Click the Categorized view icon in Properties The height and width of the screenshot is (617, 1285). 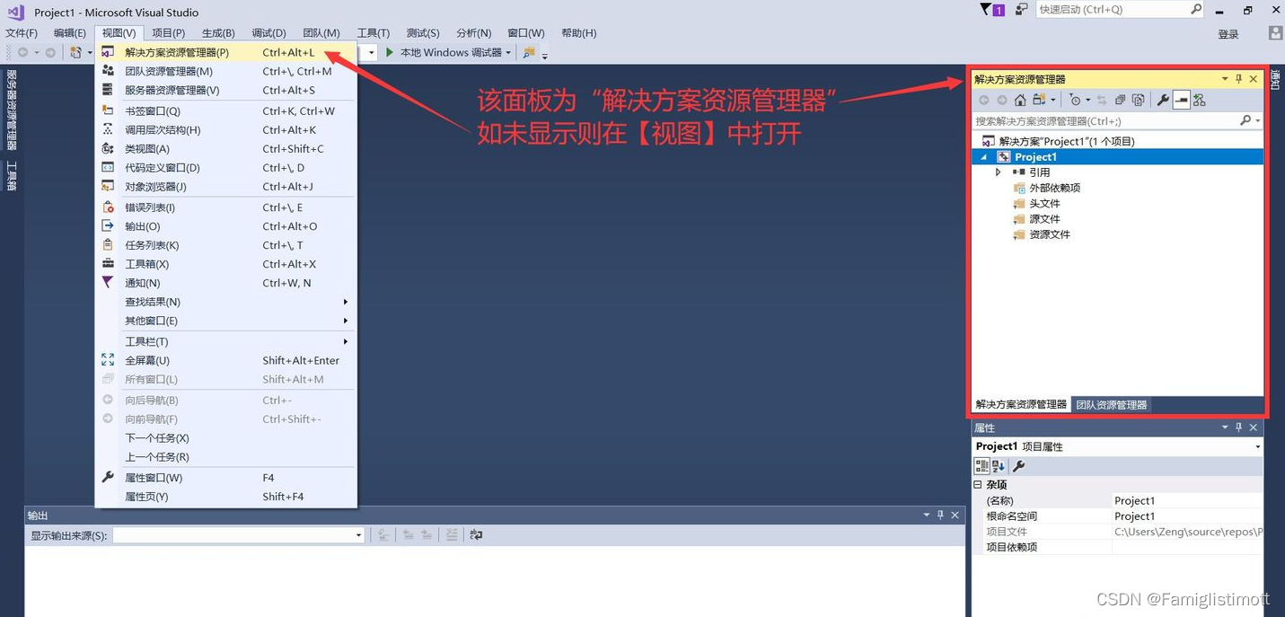point(982,466)
